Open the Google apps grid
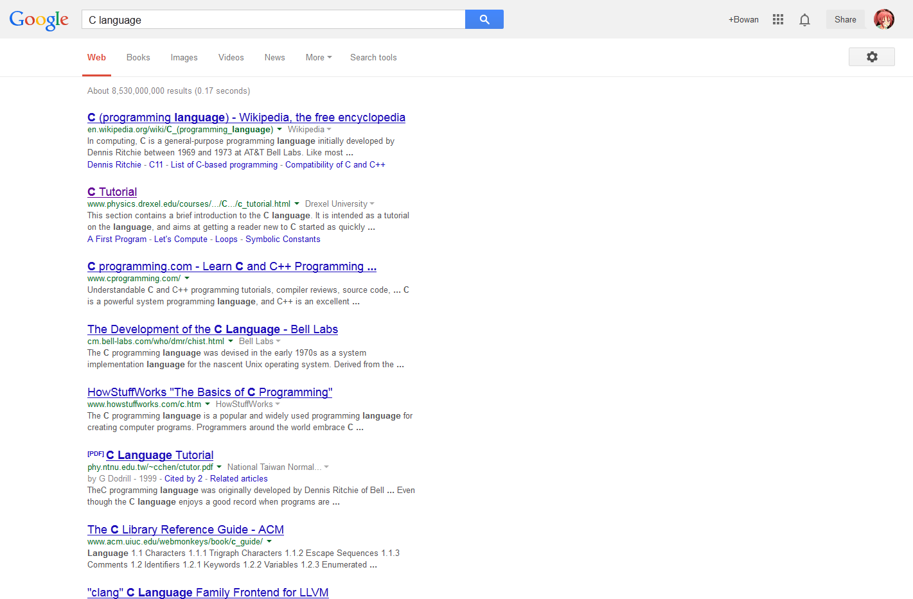 [778, 19]
